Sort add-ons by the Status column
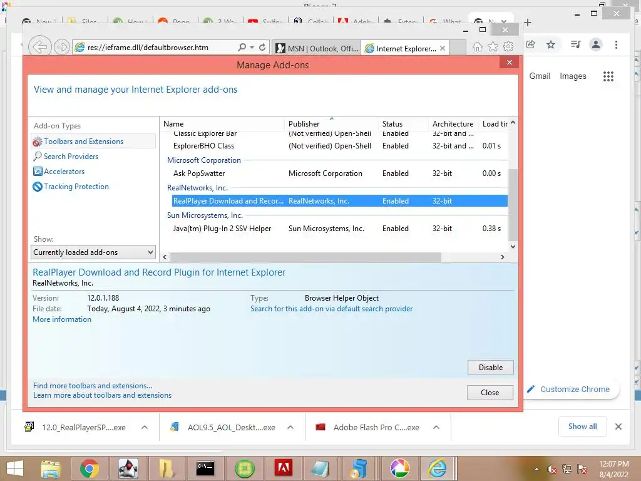Image resolution: width=641 pixels, height=481 pixels. pos(404,124)
